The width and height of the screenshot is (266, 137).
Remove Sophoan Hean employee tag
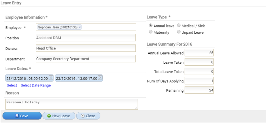coord(80,27)
